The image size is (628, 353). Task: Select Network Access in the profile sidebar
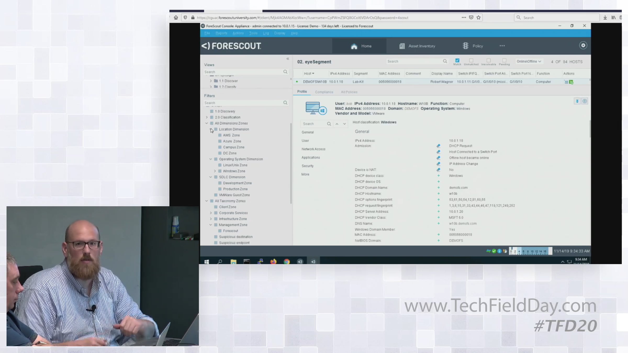313,149
